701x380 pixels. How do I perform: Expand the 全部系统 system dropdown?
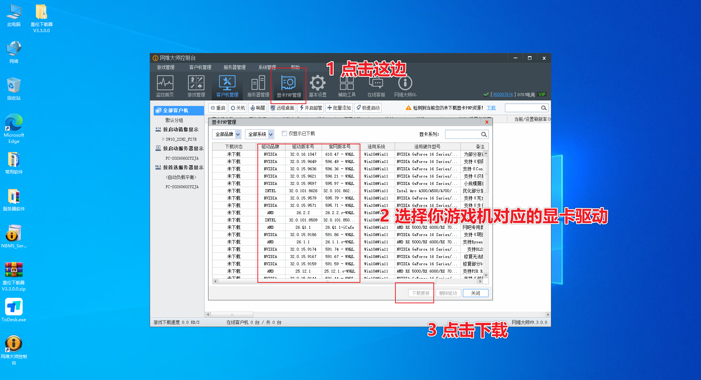pos(260,134)
